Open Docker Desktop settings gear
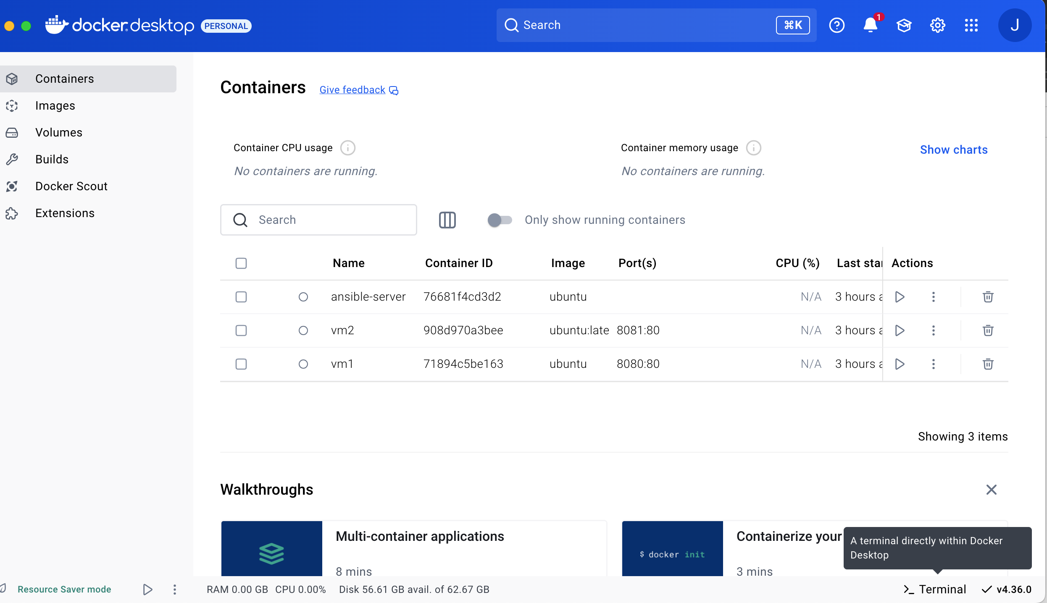 pos(937,25)
